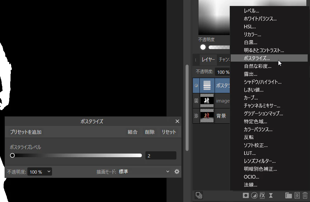This screenshot has width=310, height=202.
Task: Click the 背景 layer type icon
Action: pos(196,116)
